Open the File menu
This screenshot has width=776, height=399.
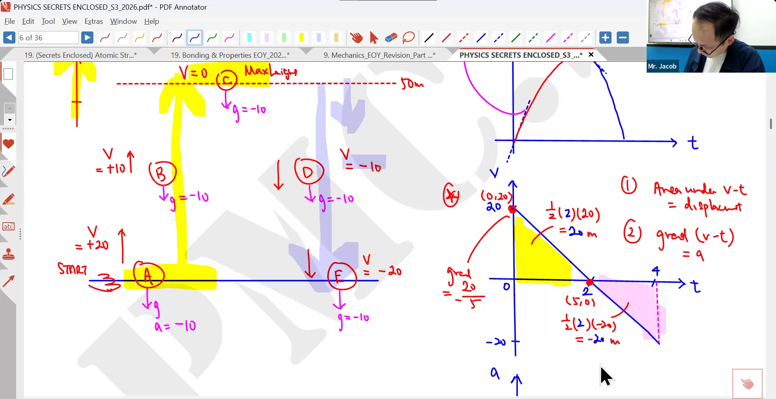(10, 21)
